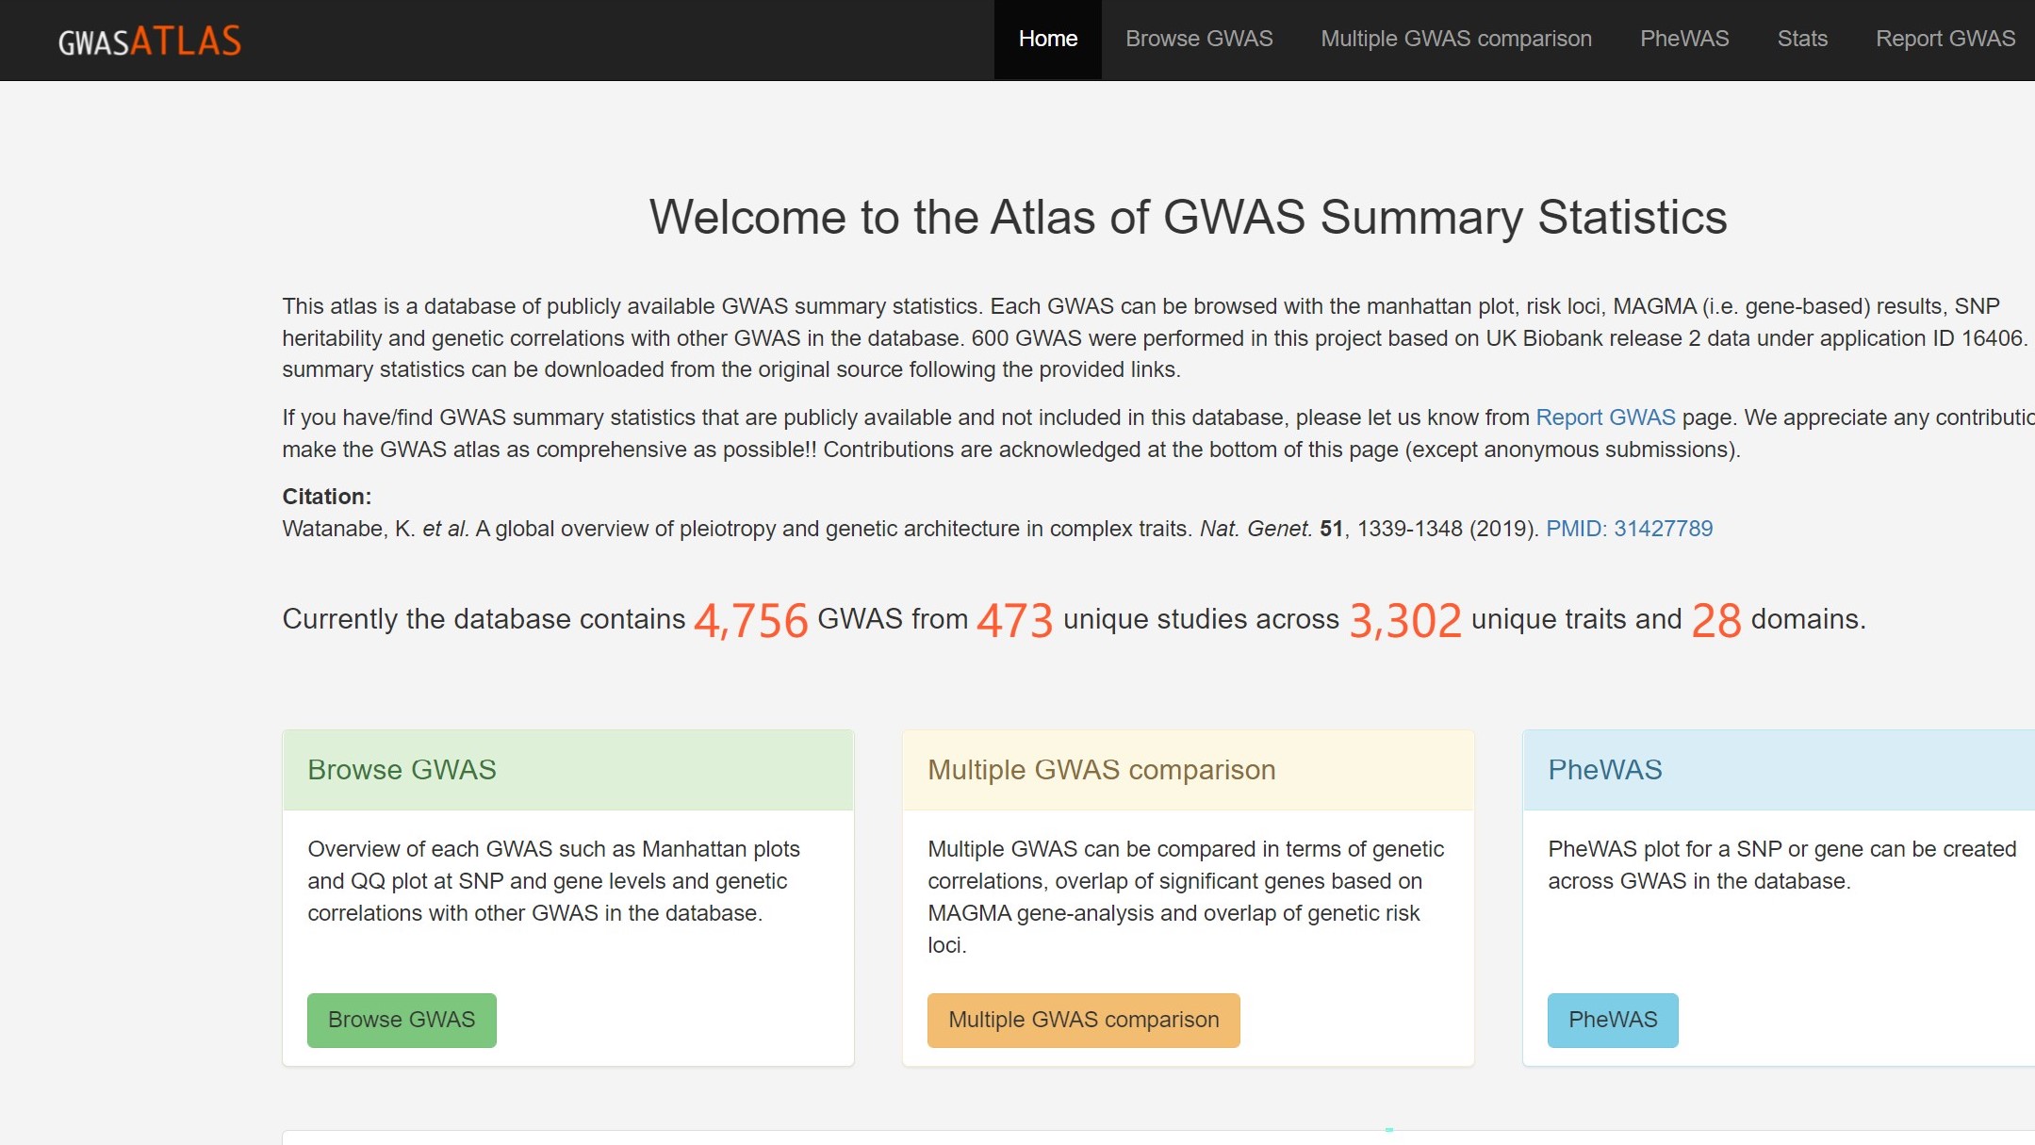2035x1145 pixels.
Task: Follow the Report GWAS link in the paragraph
Action: pos(1604,417)
